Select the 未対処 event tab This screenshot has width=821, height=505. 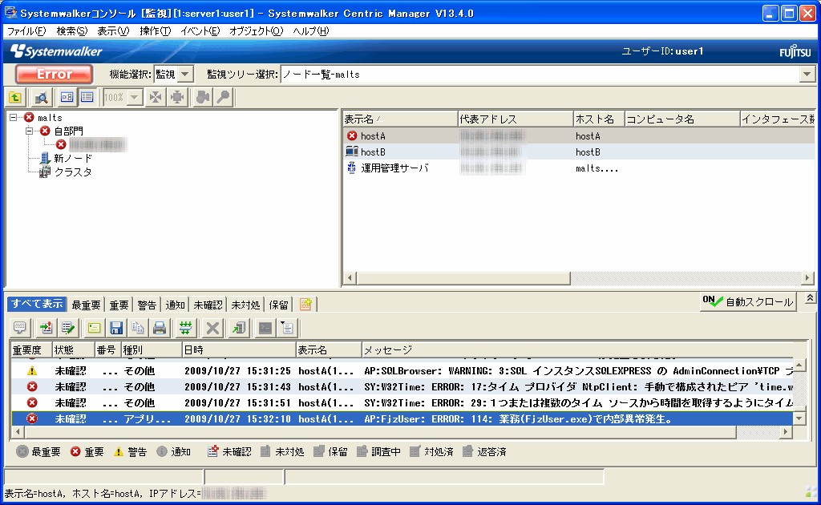[x=245, y=305]
